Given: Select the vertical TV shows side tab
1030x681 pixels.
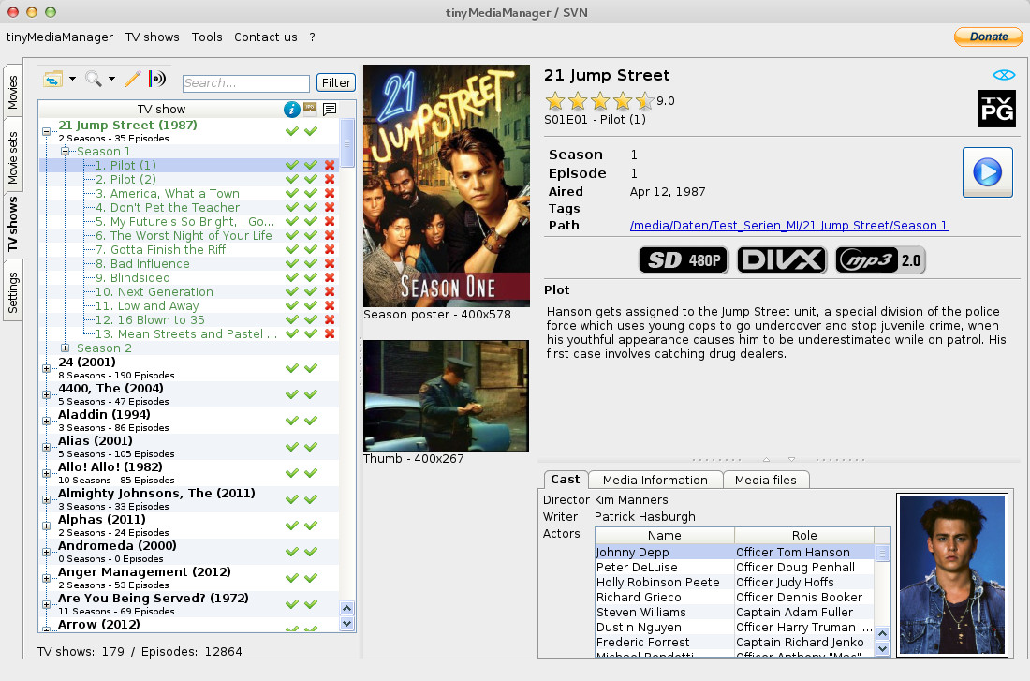Looking at the screenshot, I should pyautogui.click(x=12, y=224).
